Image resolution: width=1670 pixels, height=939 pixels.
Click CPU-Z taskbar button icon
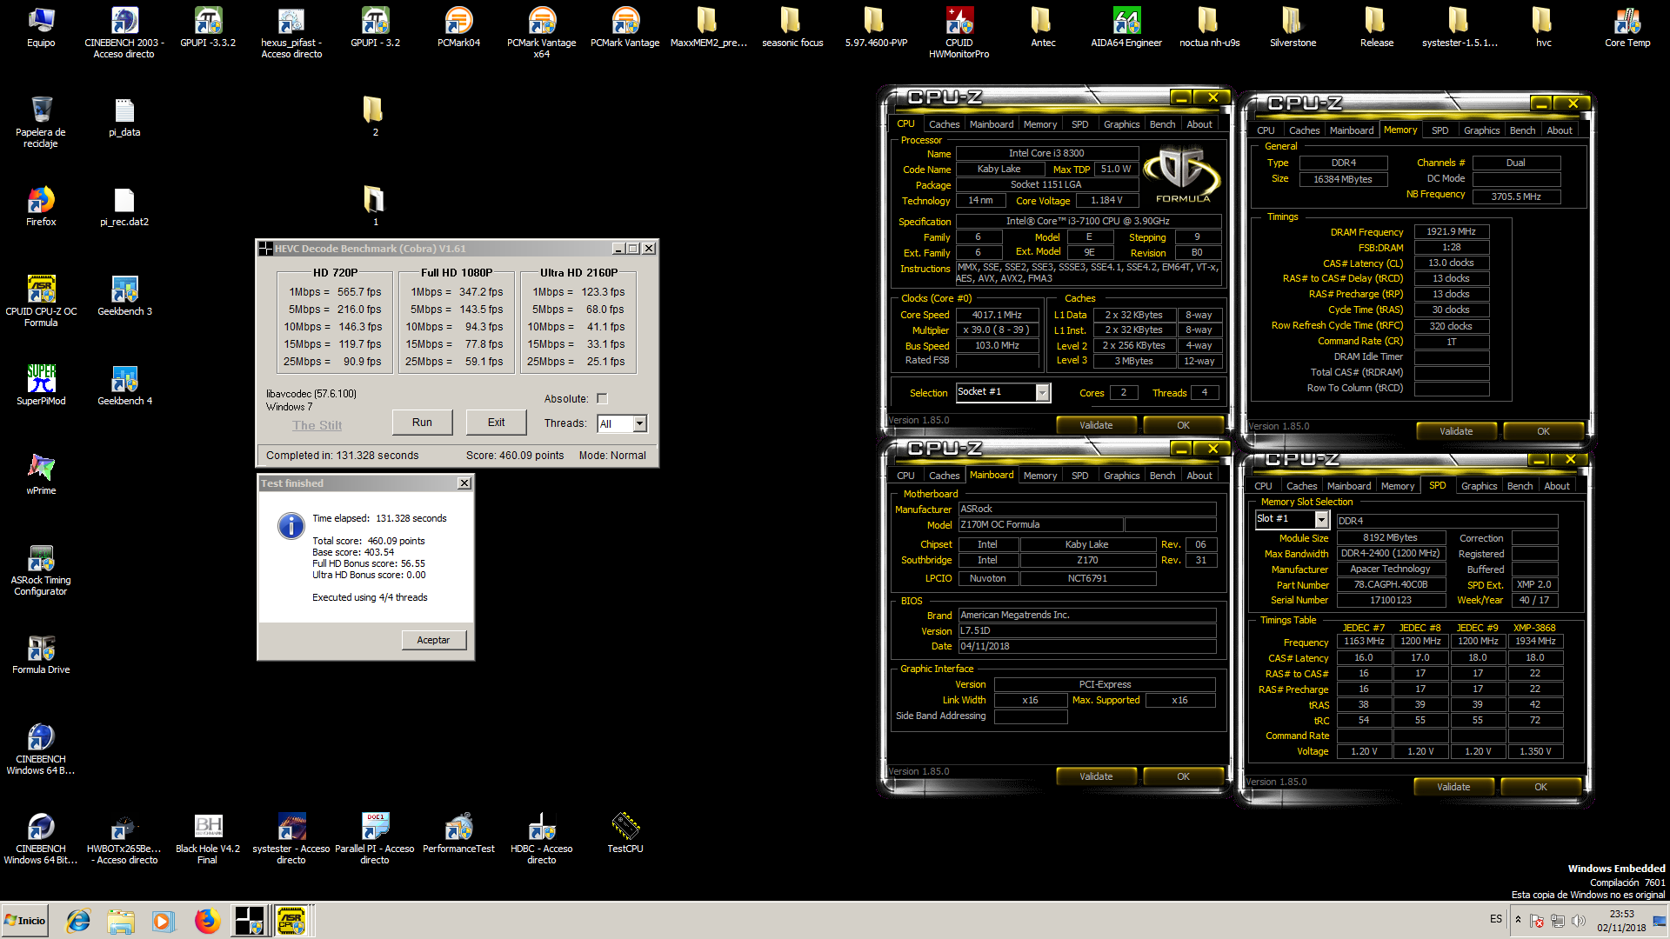(x=292, y=920)
